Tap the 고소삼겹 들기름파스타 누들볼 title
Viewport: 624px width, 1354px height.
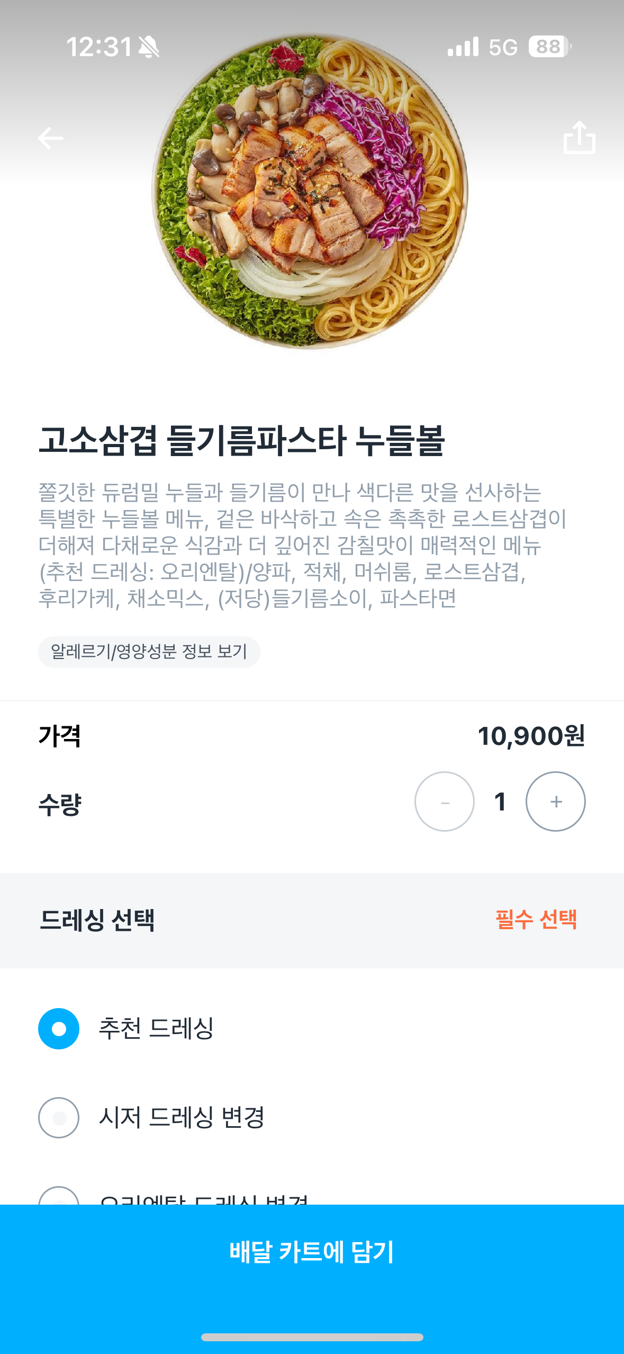click(x=241, y=441)
